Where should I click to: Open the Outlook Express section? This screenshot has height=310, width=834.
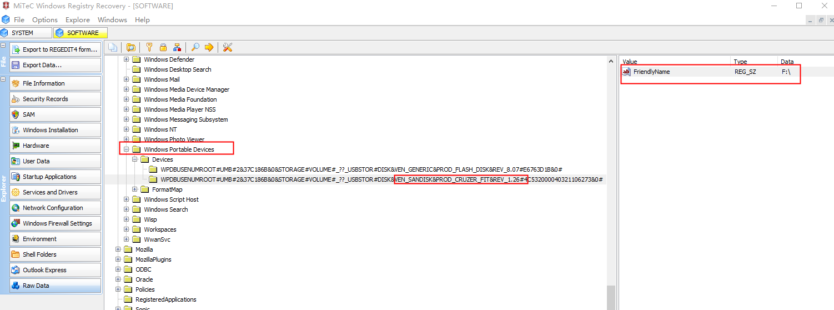pyautogui.click(x=55, y=270)
